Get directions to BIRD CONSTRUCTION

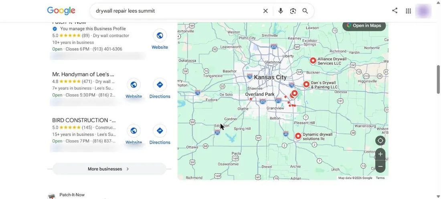(x=160, y=135)
